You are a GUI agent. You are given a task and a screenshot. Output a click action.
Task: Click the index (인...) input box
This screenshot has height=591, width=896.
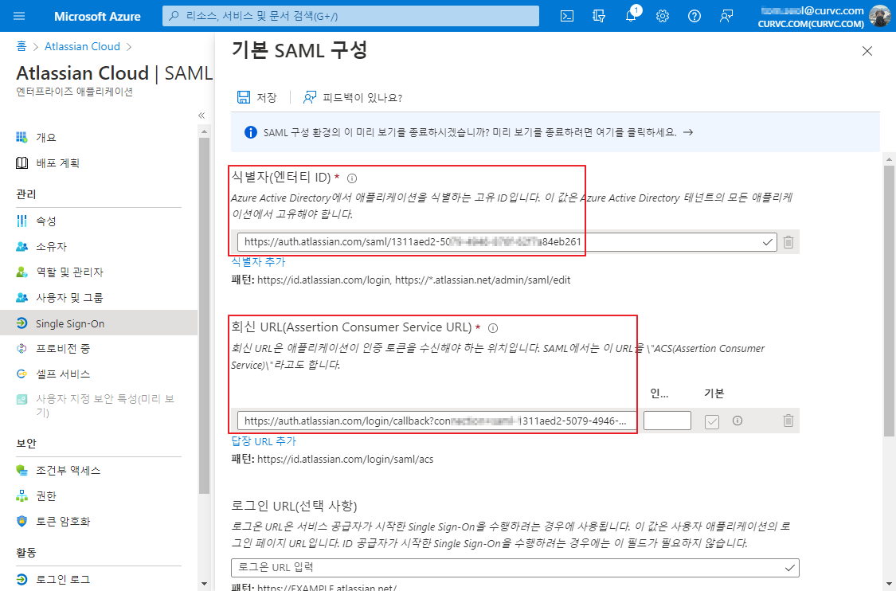coord(667,421)
